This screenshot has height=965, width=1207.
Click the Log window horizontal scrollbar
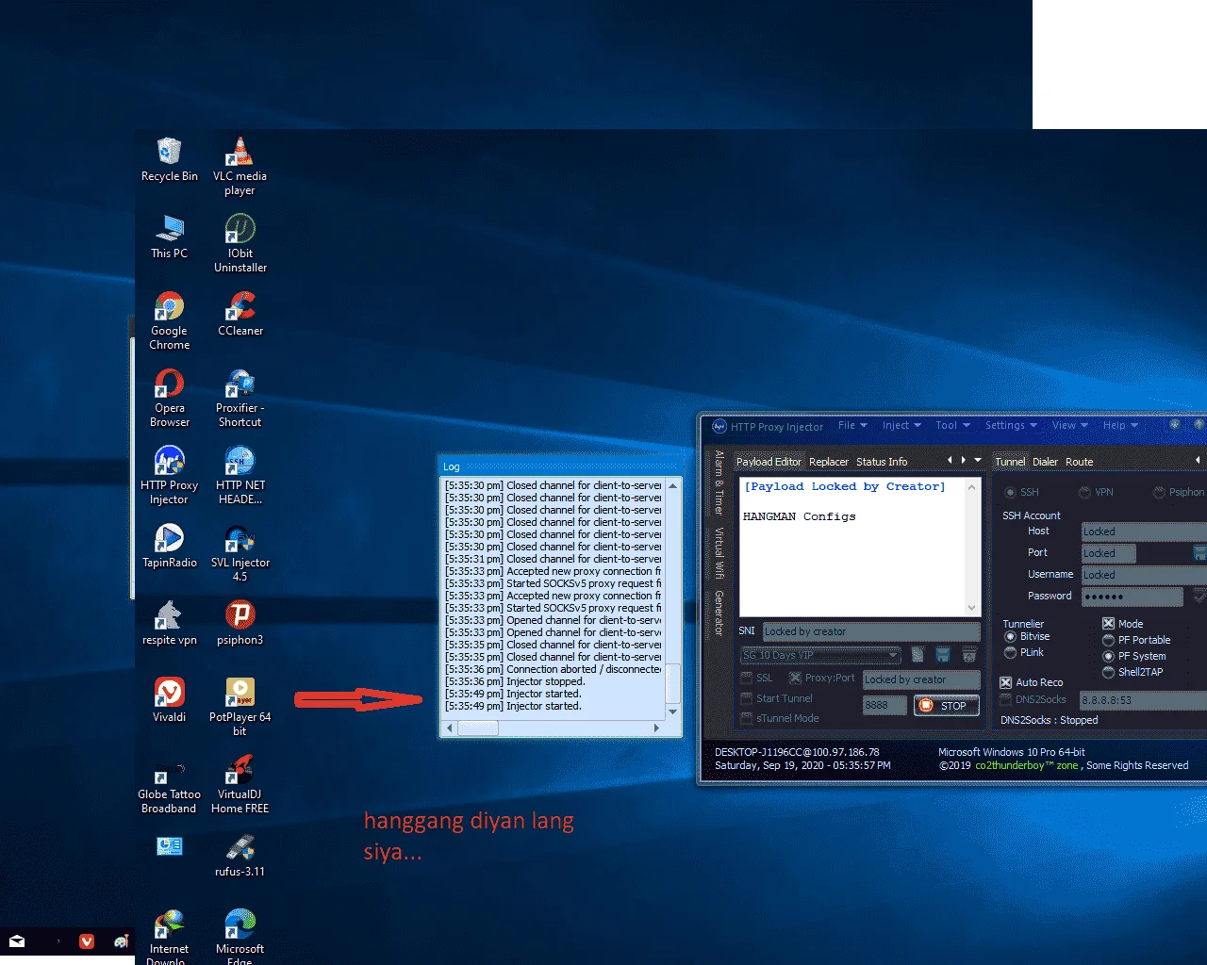[552, 728]
